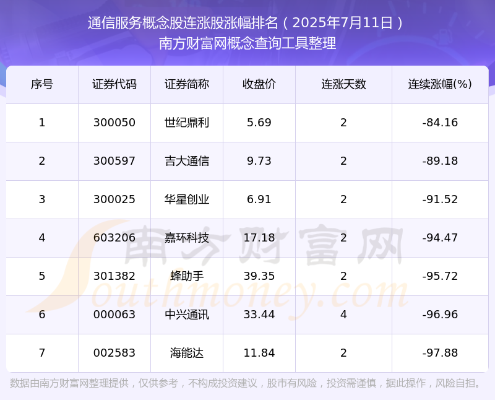
Task: Select stock code 301382
Action: [114, 276]
